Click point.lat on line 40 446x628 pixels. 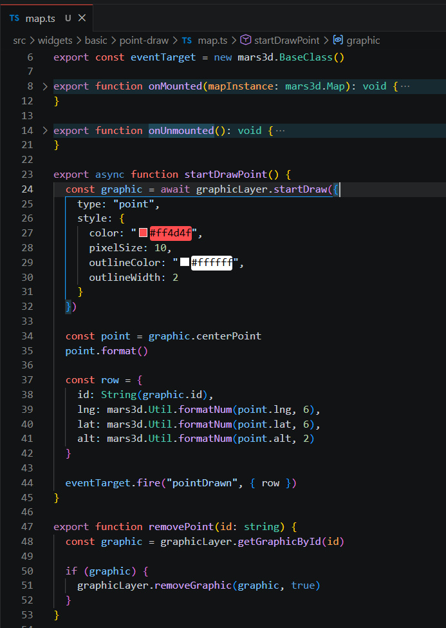point(265,424)
